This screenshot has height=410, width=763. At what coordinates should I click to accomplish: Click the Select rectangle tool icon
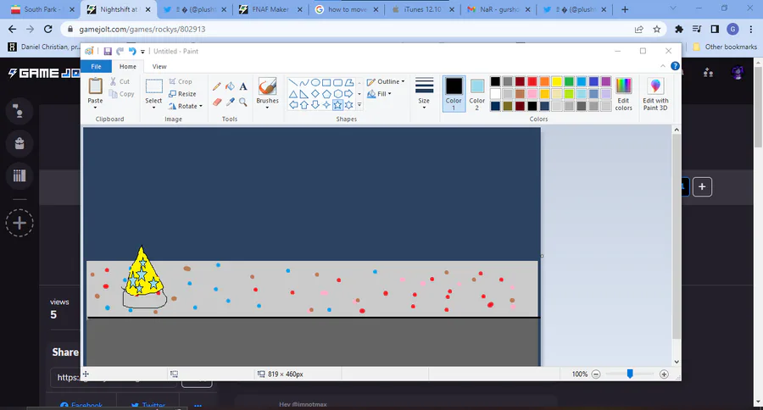click(x=153, y=86)
